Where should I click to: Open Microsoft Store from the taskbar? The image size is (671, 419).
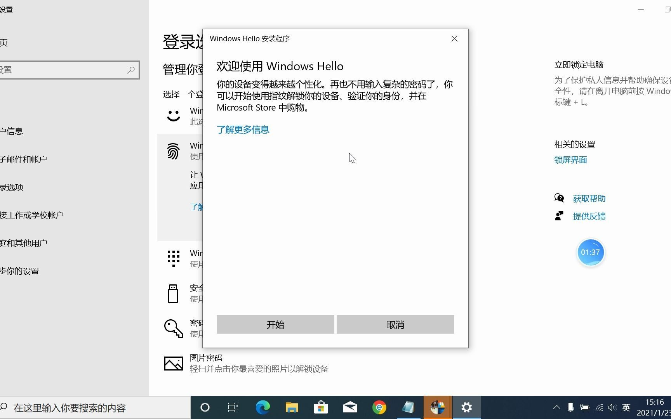coord(321,407)
